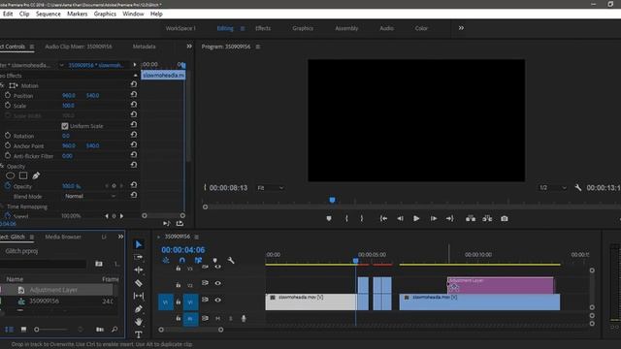Go to Out point
Screen dimensions: 621x349
pyautogui.click(x=450, y=218)
